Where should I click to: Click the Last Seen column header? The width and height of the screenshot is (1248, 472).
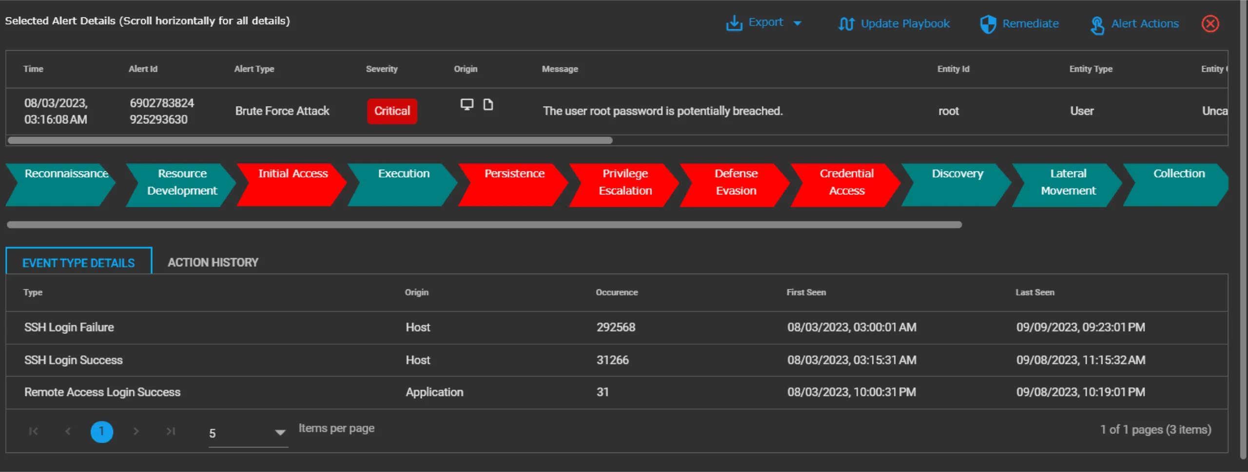pos(1034,292)
